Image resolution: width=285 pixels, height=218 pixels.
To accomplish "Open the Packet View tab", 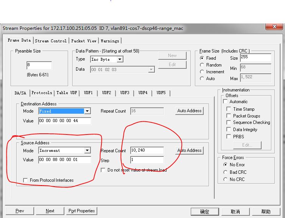I will [84, 41].
